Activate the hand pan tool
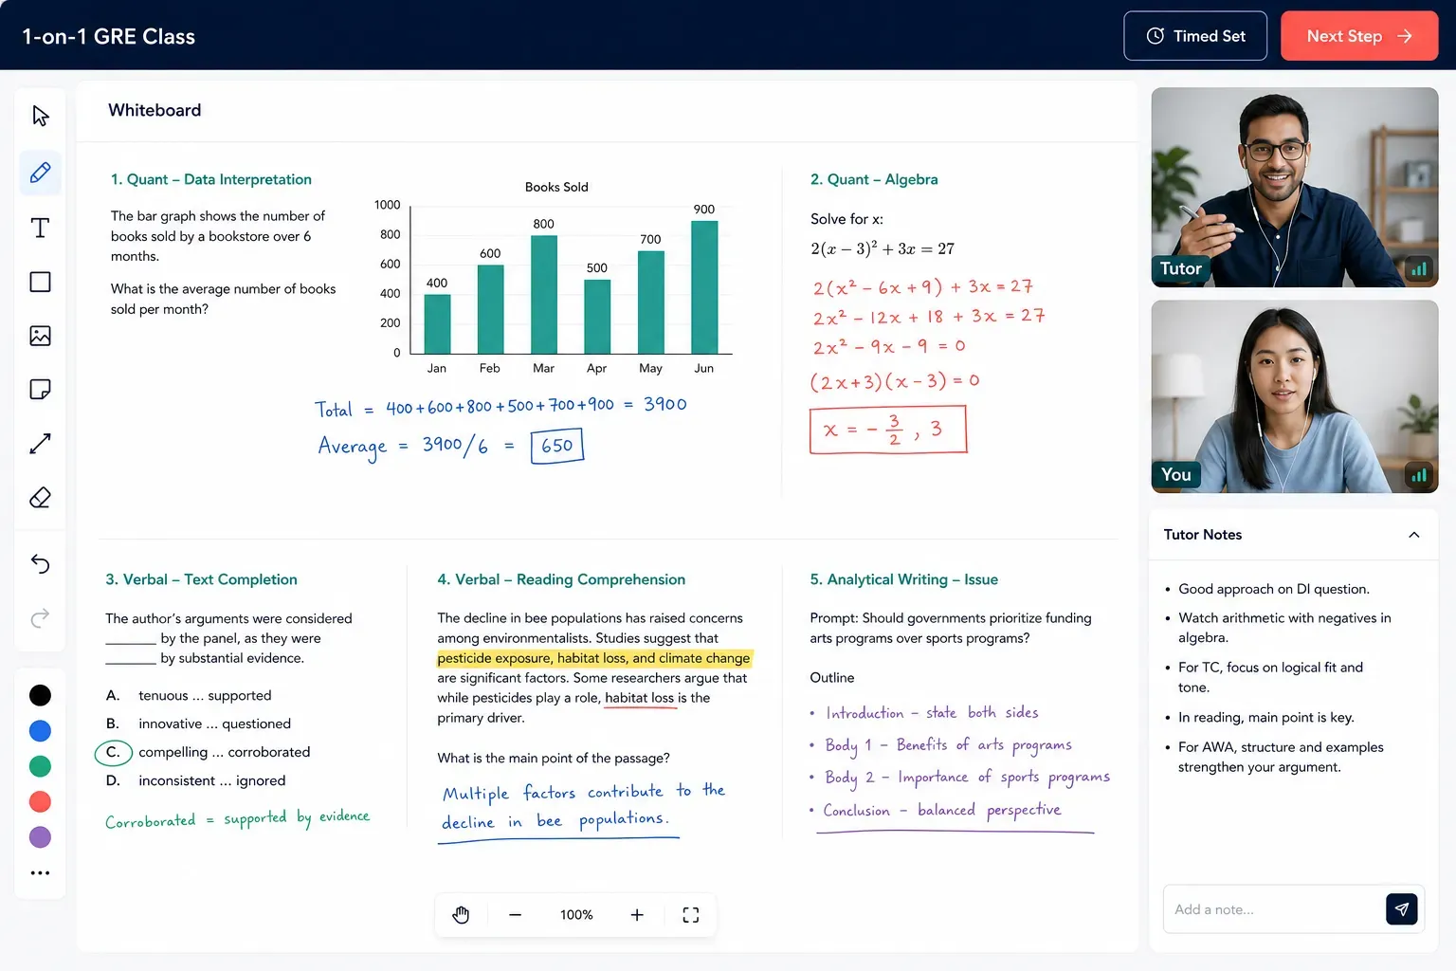 pyautogui.click(x=461, y=915)
